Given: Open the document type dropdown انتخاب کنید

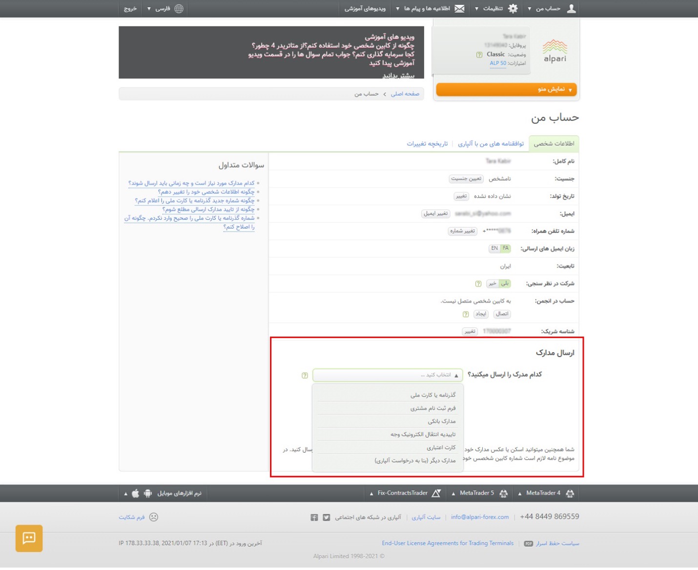Looking at the screenshot, I should coord(388,375).
